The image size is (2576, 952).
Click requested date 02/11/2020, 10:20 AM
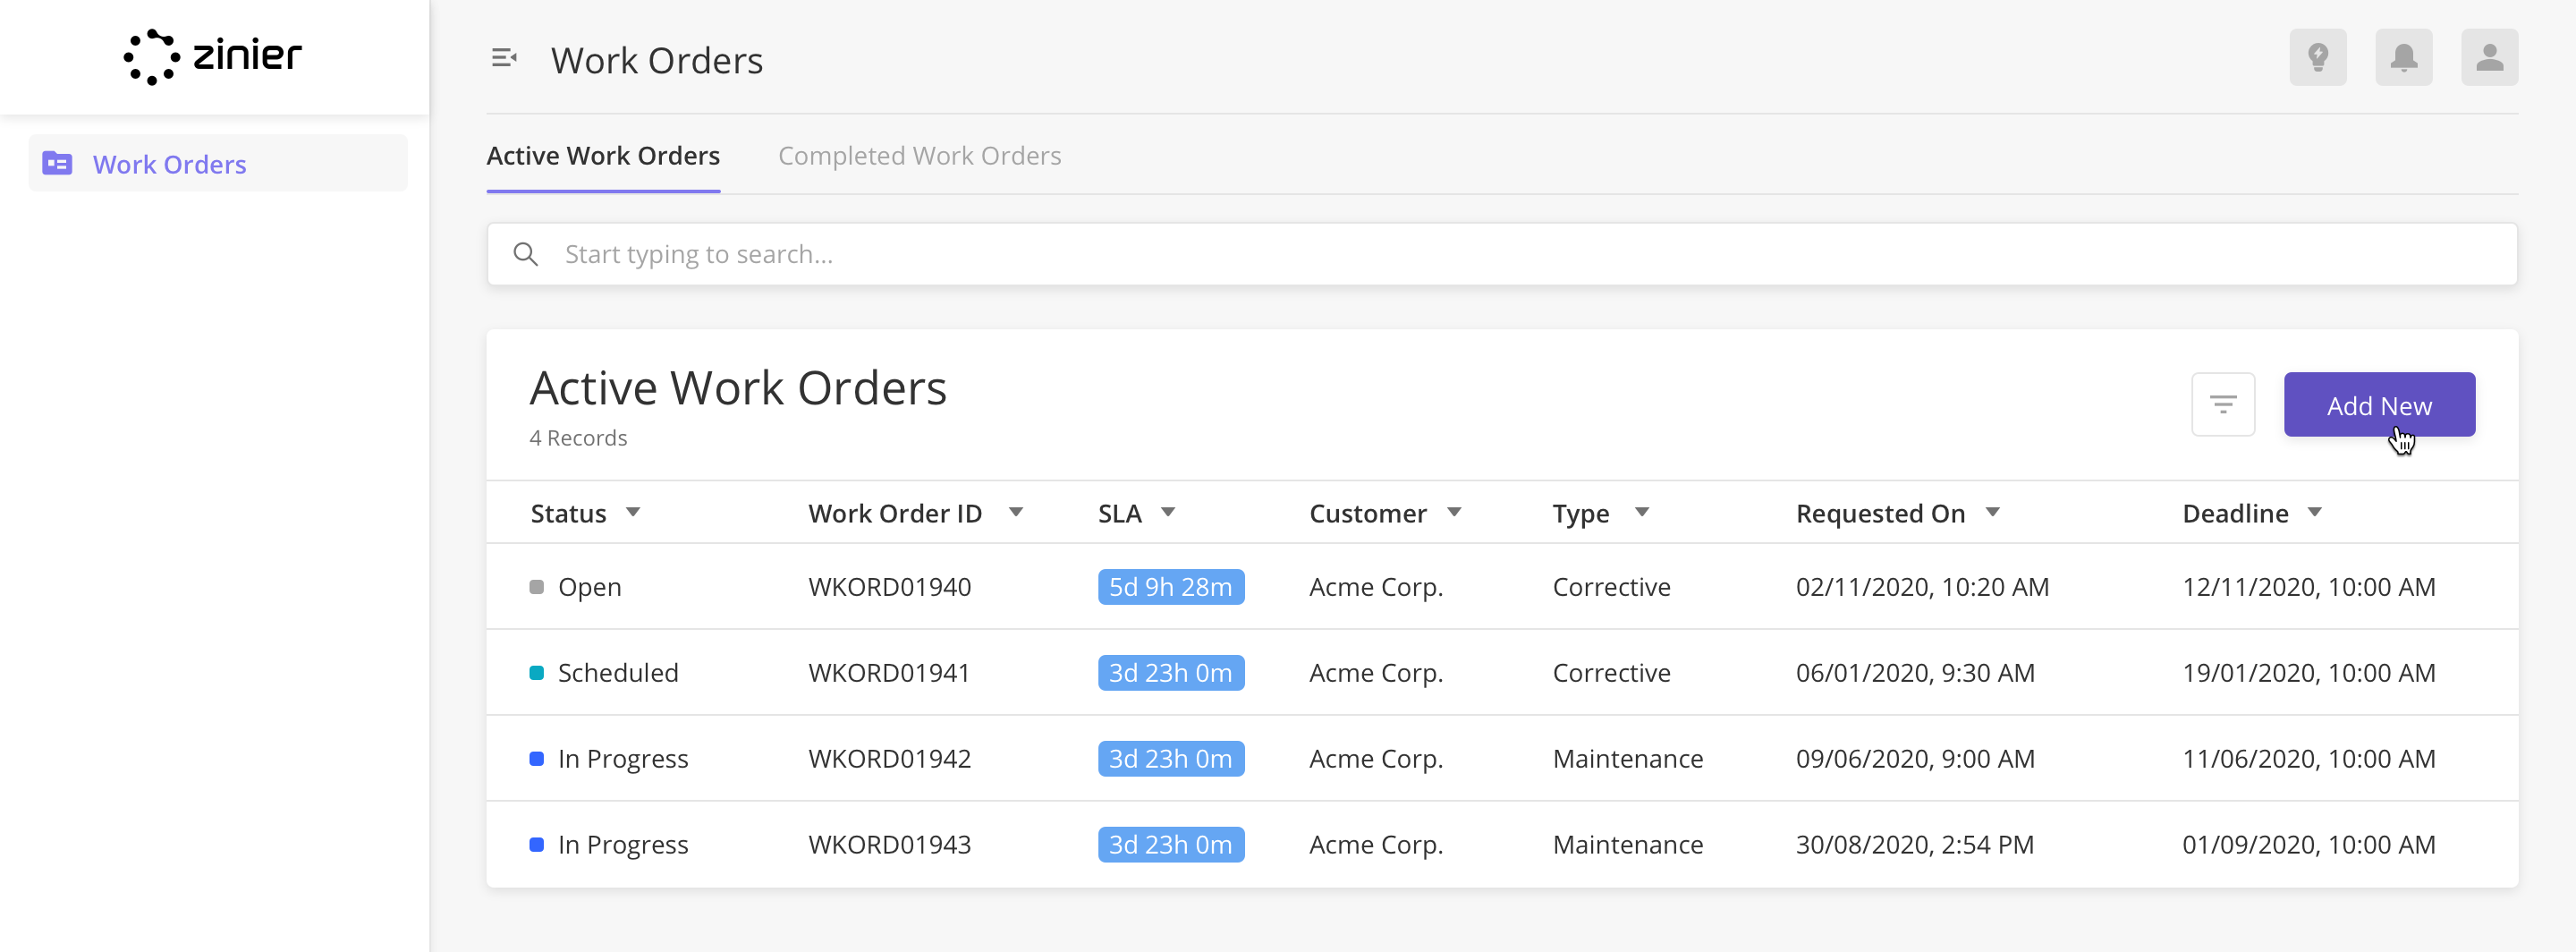click(1922, 587)
